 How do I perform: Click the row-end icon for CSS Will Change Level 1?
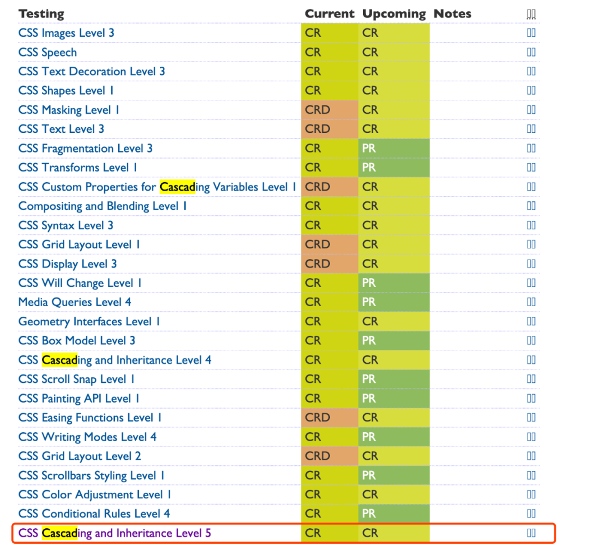coord(531,283)
